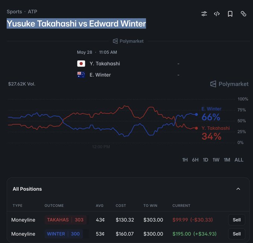Click the WINTER 300 outcome badge
The width and height of the screenshot is (253, 243).
(64, 234)
